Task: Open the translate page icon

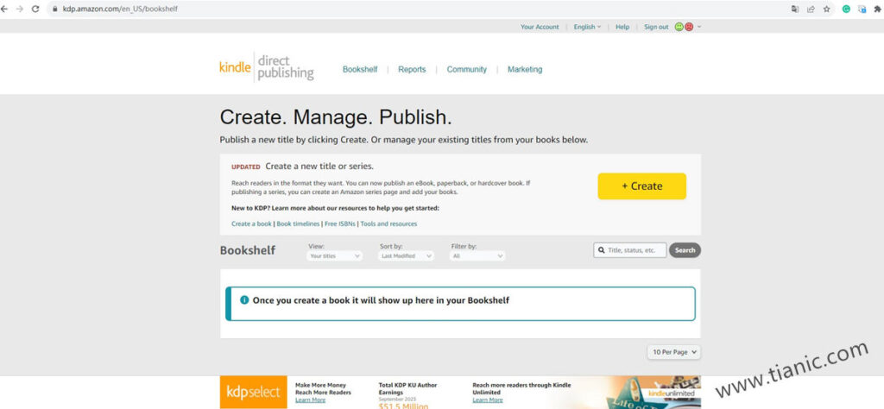Action: coord(795,9)
